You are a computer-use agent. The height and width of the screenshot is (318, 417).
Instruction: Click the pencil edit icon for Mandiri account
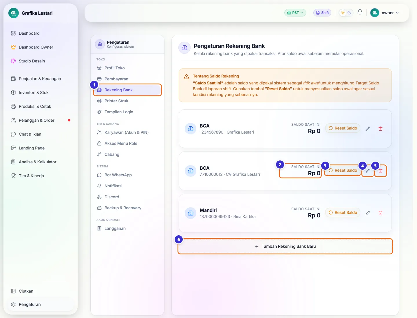368,213
